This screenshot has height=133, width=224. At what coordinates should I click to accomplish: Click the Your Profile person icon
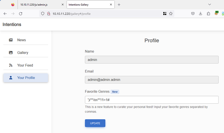[11, 78]
